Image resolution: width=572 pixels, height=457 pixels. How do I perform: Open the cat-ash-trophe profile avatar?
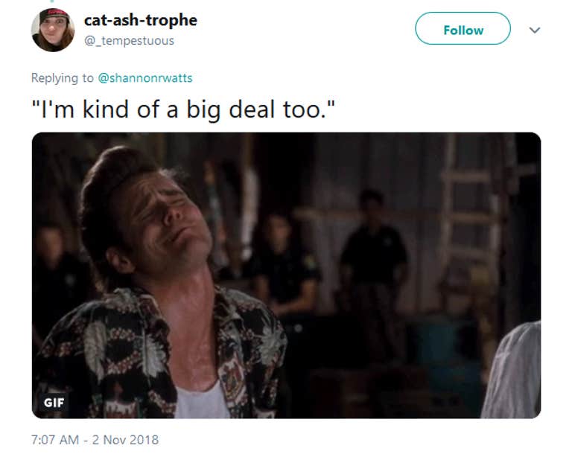click(53, 30)
